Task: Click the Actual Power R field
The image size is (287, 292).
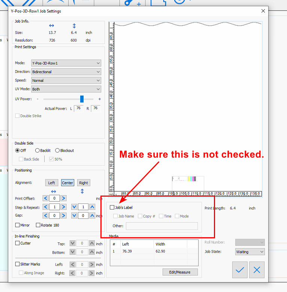Action: 96,108
